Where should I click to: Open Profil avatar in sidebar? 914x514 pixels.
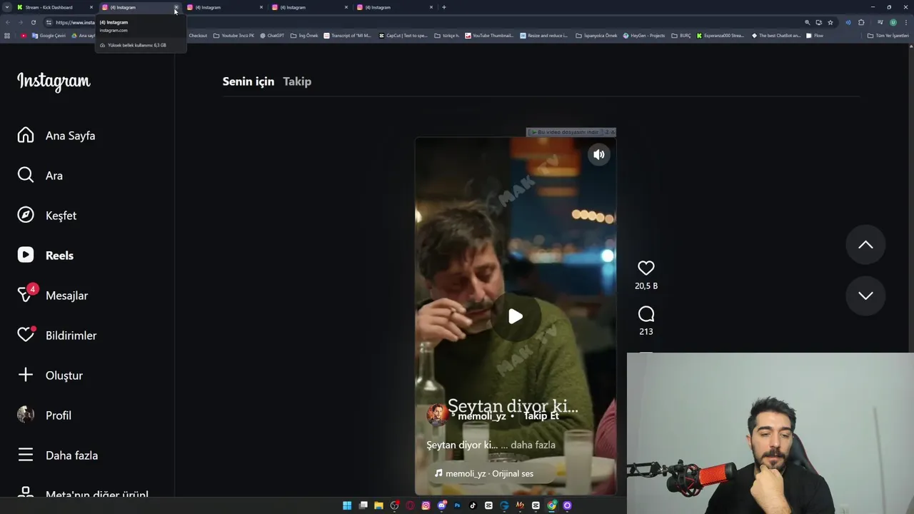(26, 415)
